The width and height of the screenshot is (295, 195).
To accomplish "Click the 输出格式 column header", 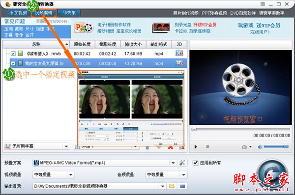I will click(159, 44).
